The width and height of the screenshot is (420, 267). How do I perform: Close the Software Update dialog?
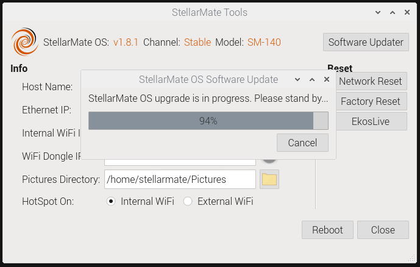[327, 79]
